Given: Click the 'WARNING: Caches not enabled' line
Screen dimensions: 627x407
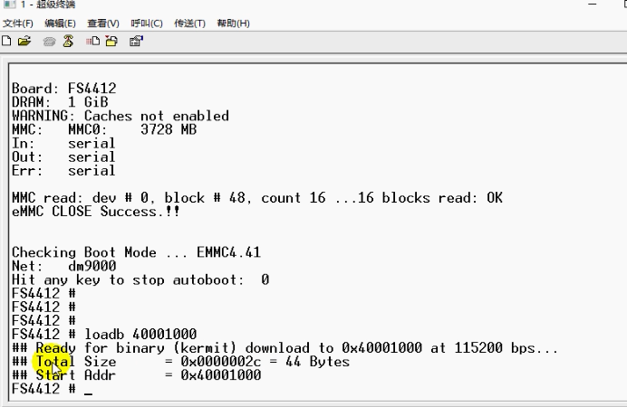Looking at the screenshot, I should coord(121,116).
